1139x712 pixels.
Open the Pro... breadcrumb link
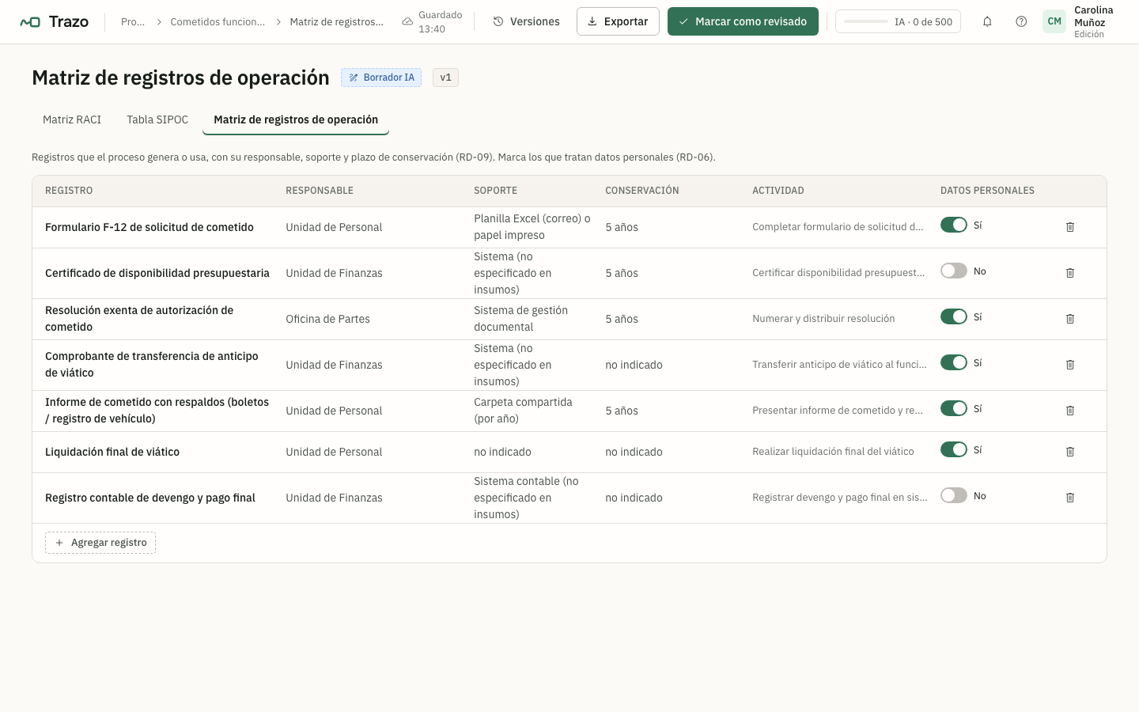pyautogui.click(x=133, y=22)
